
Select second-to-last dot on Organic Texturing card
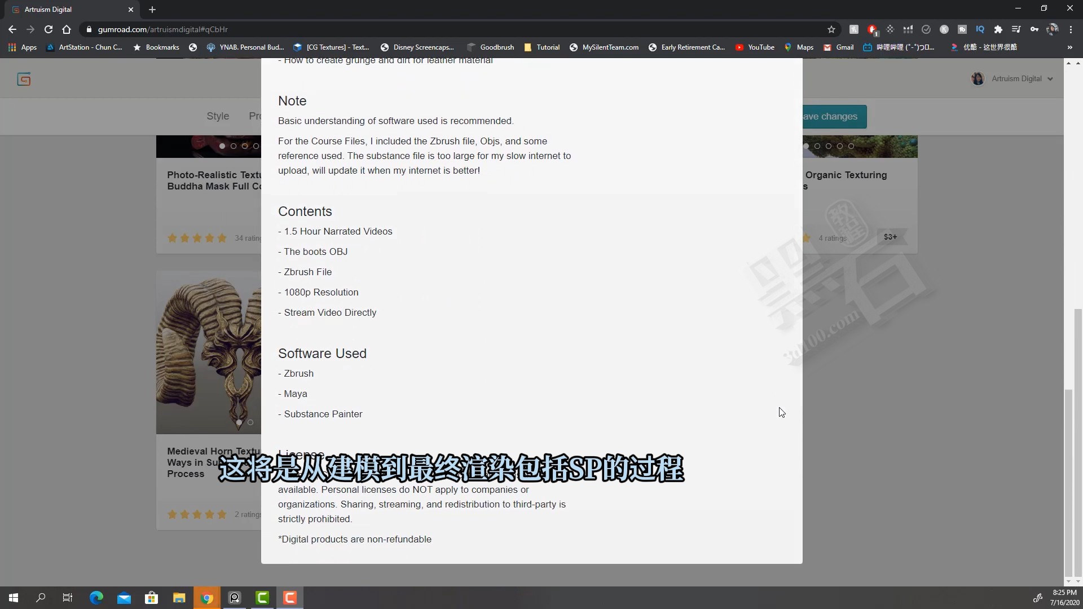click(840, 146)
